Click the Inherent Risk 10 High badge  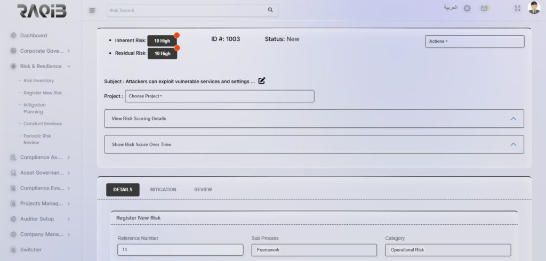(162, 41)
